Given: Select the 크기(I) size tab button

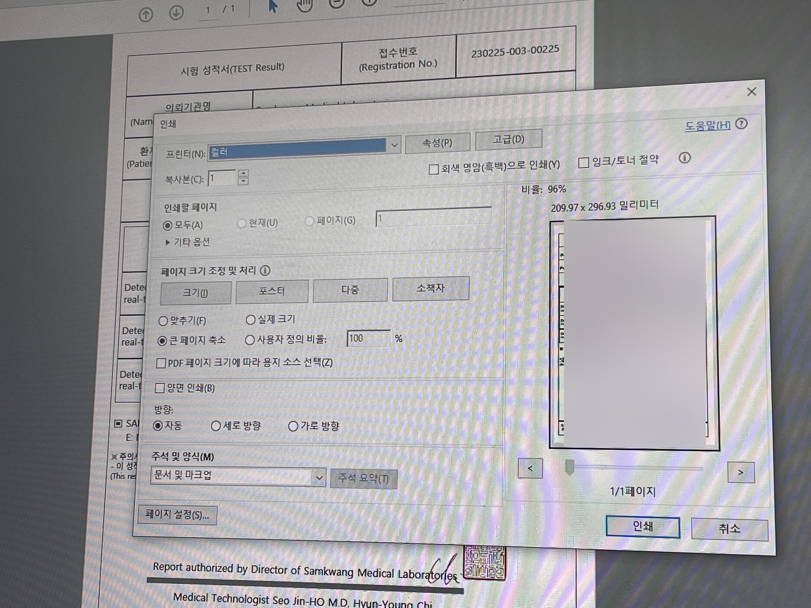Looking at the screenshot, I should 196,293.
